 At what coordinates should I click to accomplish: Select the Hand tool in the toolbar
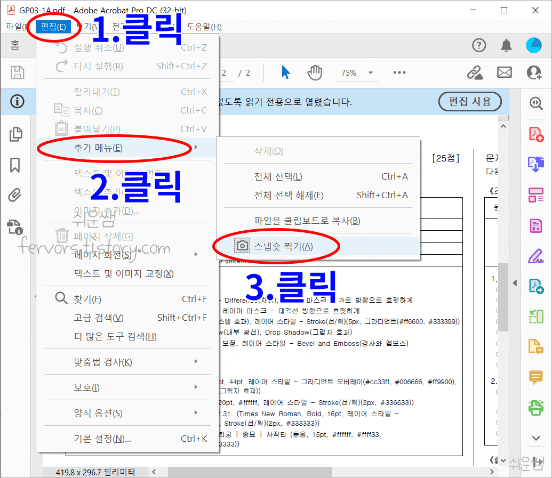point(315,72)
